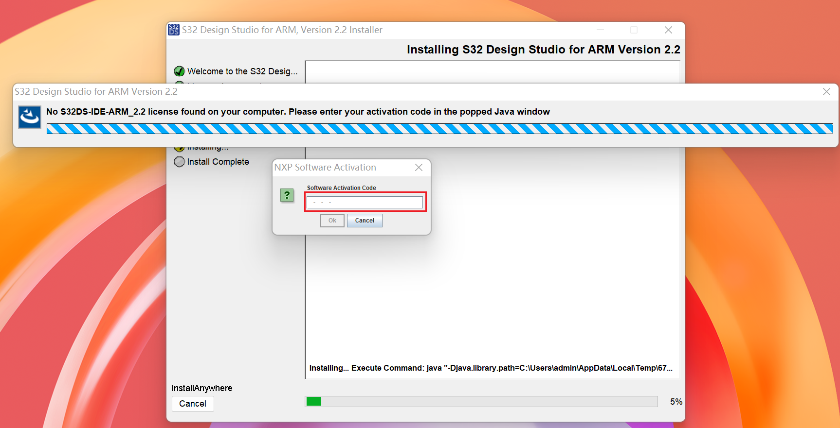Click the 'Installing S32 Design Studio' heading
Screen dimensions: 840x428
click(544, 50)
